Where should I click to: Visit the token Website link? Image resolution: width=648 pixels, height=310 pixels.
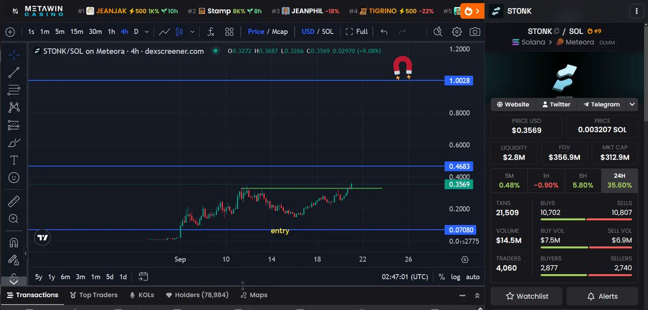(x=513, y=105)
